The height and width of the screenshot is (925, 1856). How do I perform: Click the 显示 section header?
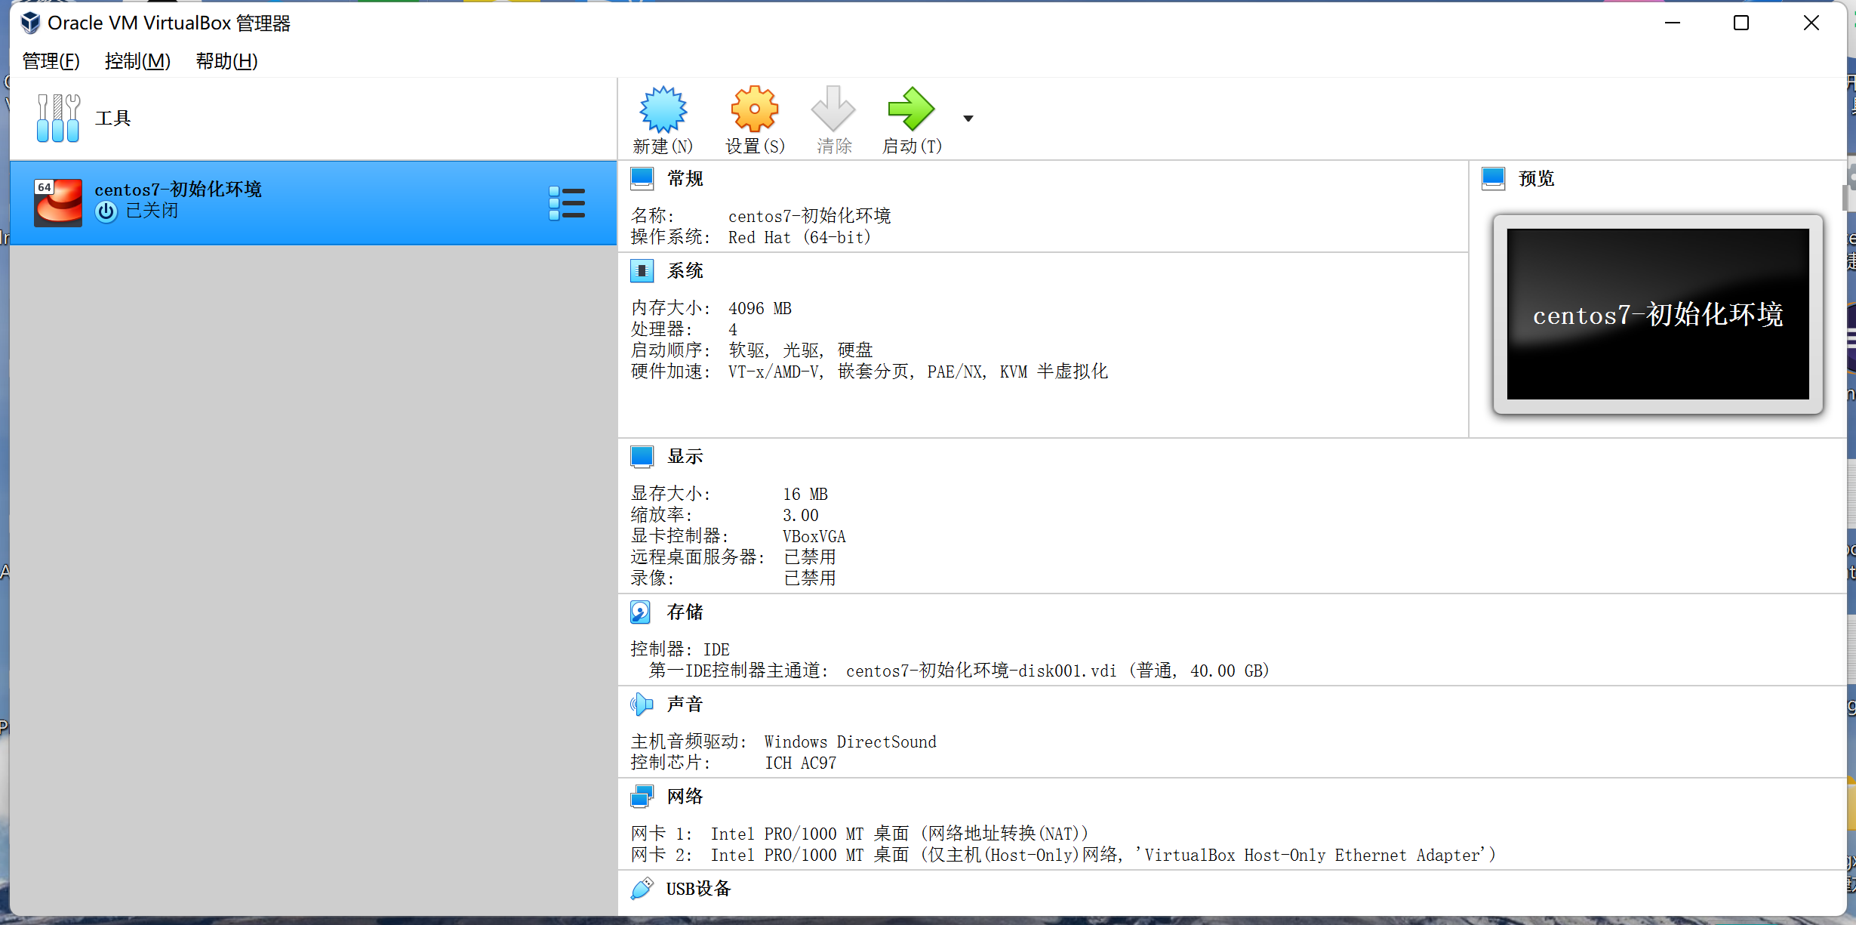coord(685,457)
